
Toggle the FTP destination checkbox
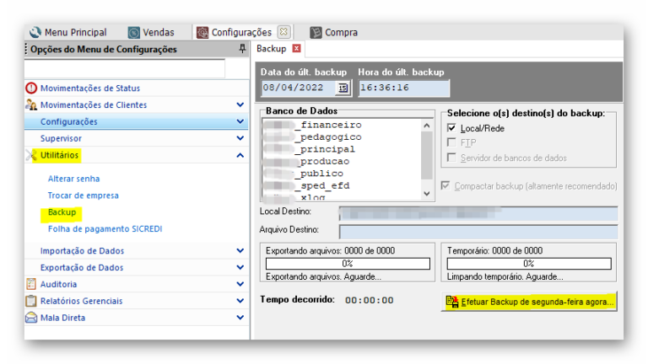click(x=451, y=142)
